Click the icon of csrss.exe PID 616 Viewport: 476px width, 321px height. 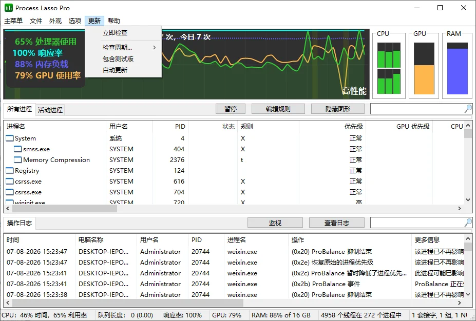(10, 181)
